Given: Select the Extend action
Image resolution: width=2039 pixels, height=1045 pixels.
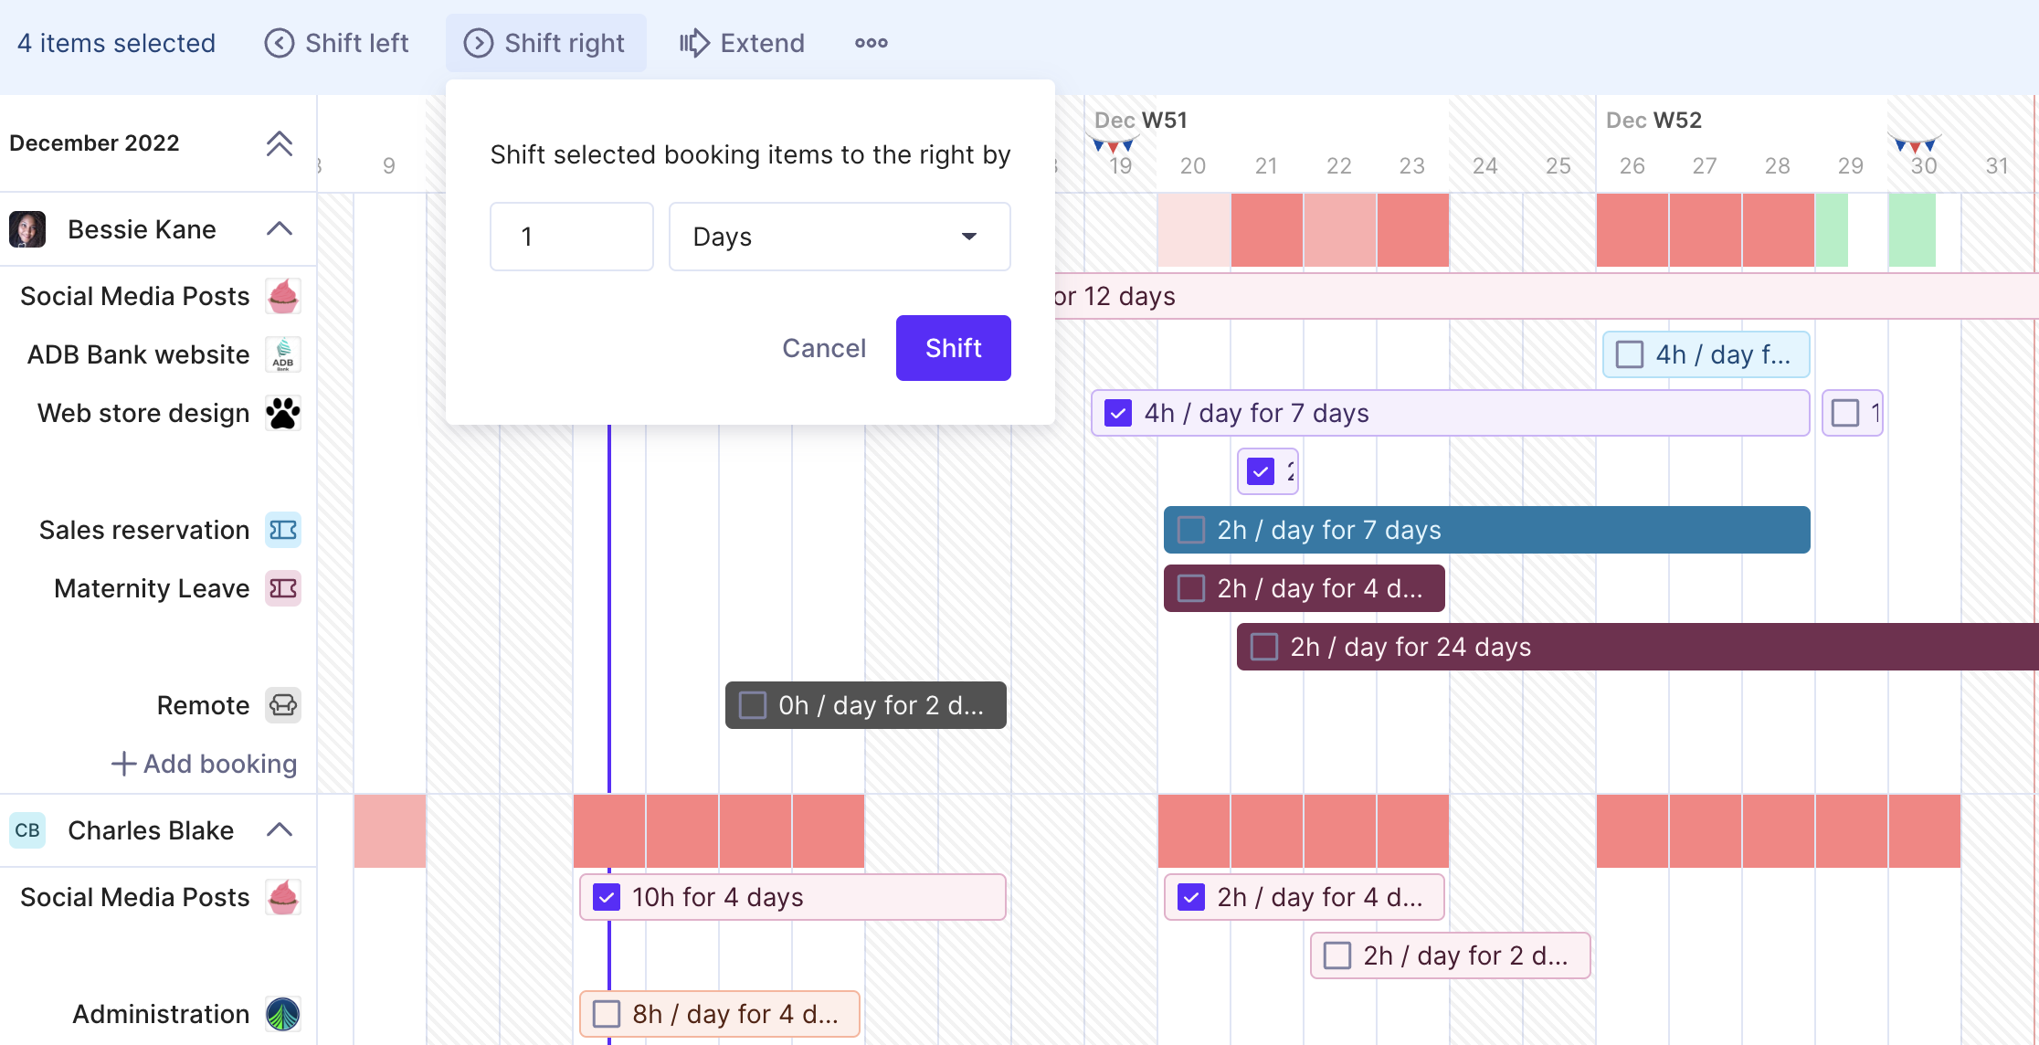Looking at the screenshot, I should coord(742,43).
